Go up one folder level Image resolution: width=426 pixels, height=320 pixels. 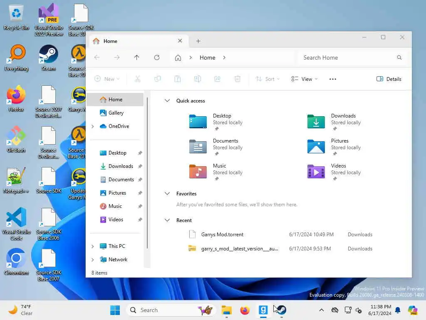click(x=136, y=57)
